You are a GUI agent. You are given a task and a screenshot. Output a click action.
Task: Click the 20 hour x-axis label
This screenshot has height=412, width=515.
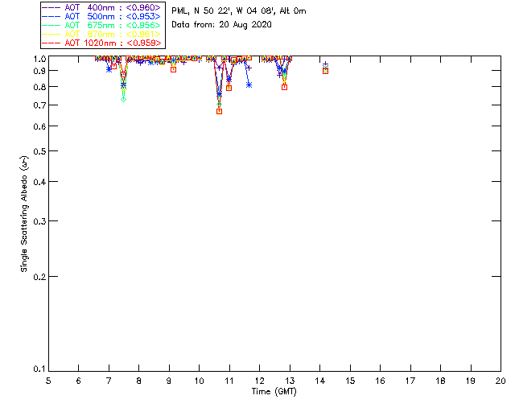coord(501,381)
